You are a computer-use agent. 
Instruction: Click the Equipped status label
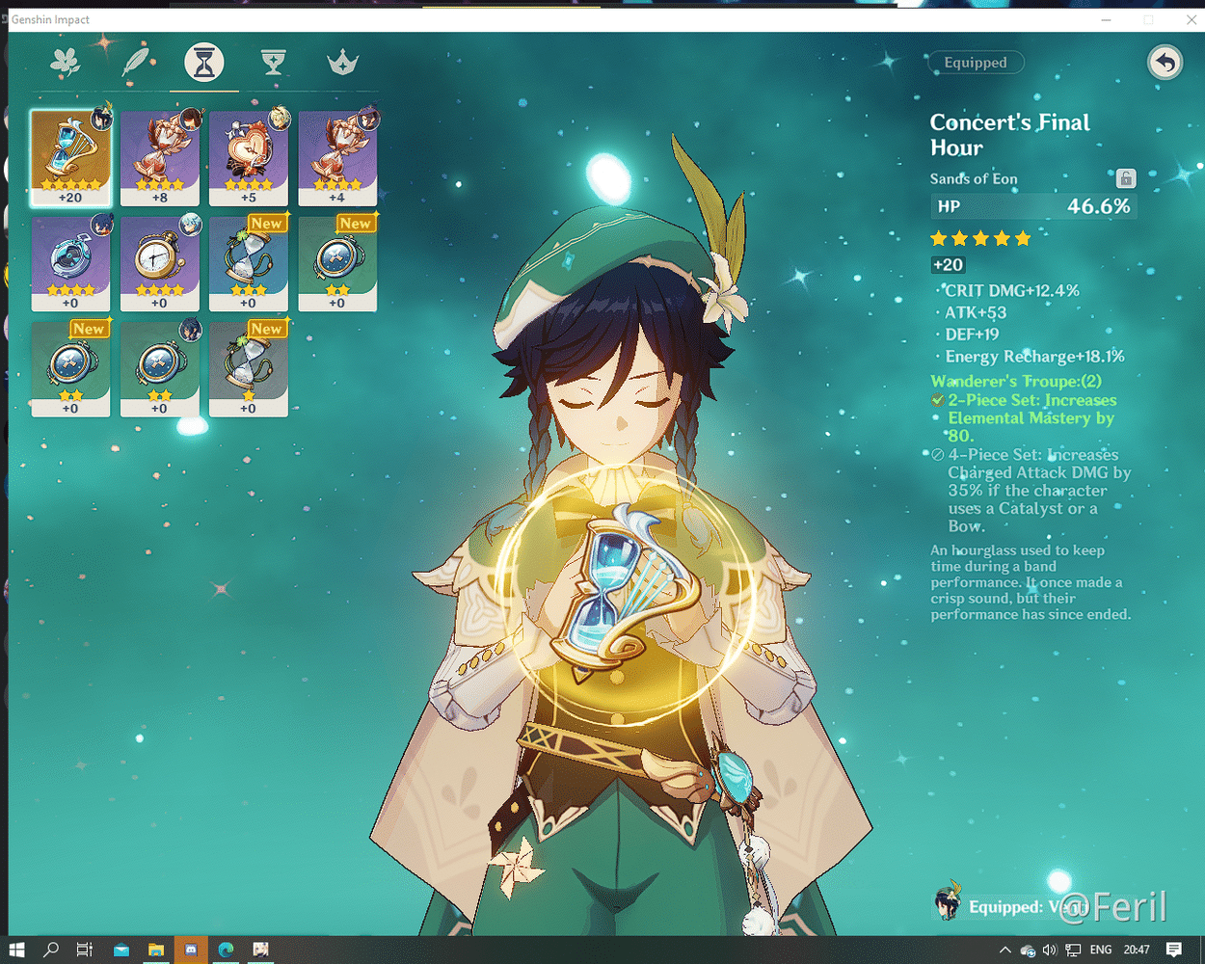(x=976, y=63)
